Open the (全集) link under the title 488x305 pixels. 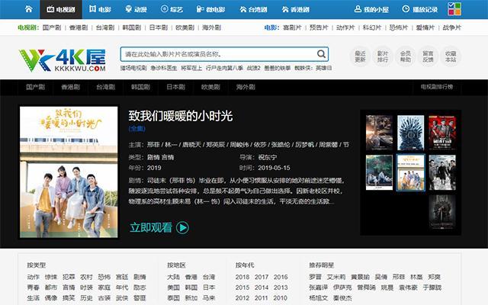tap(137, 129)
